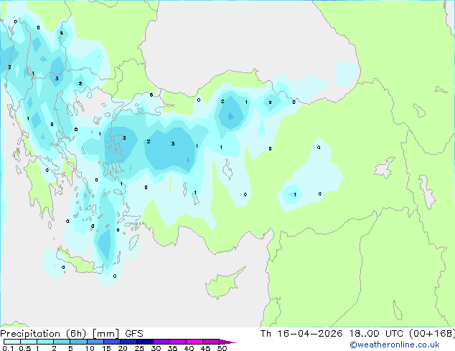
Task: Click the 1–2 mm legend color box
Action: click(45, 342)
